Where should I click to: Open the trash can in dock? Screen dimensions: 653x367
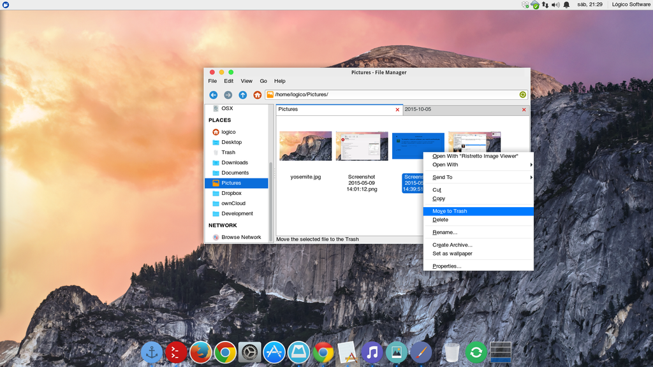pyautogui.click(x=451, y=353)
